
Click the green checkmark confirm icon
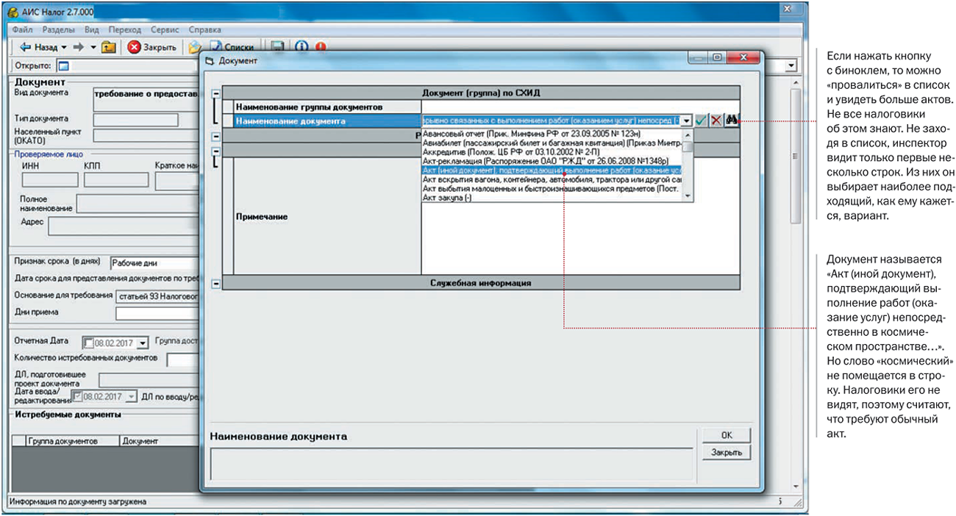(702, 121)
